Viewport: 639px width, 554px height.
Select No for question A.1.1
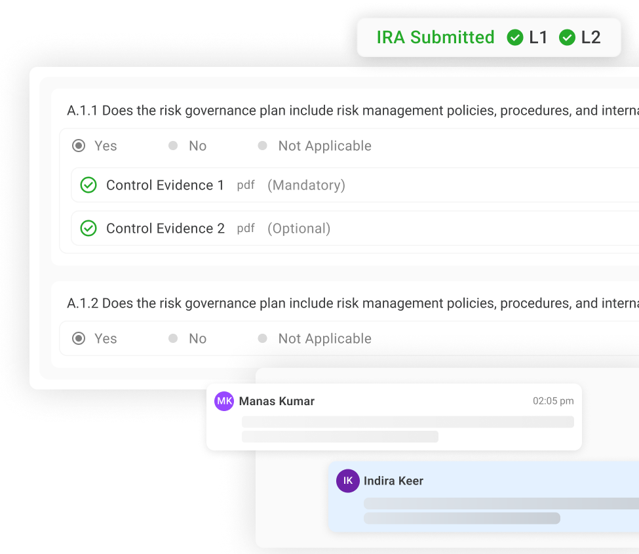click(173, 146)
